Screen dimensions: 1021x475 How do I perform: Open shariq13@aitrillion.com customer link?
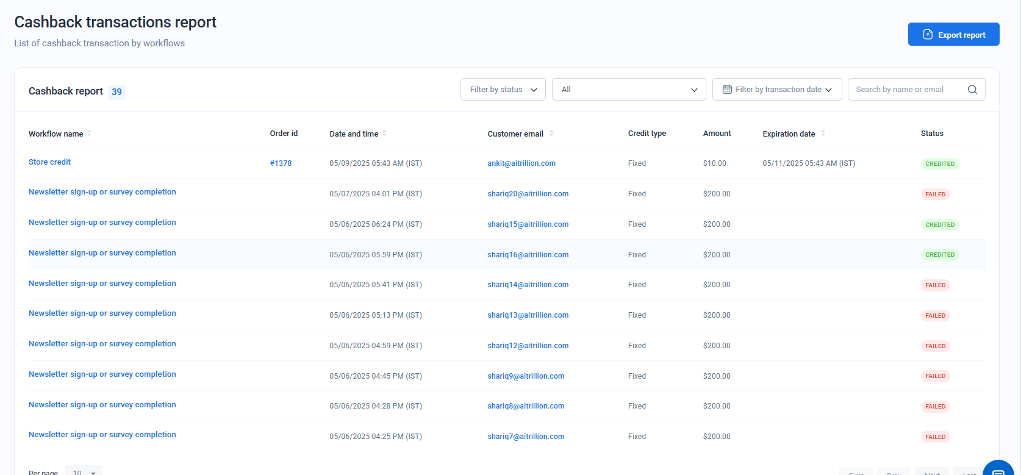[x=528, y=315]
